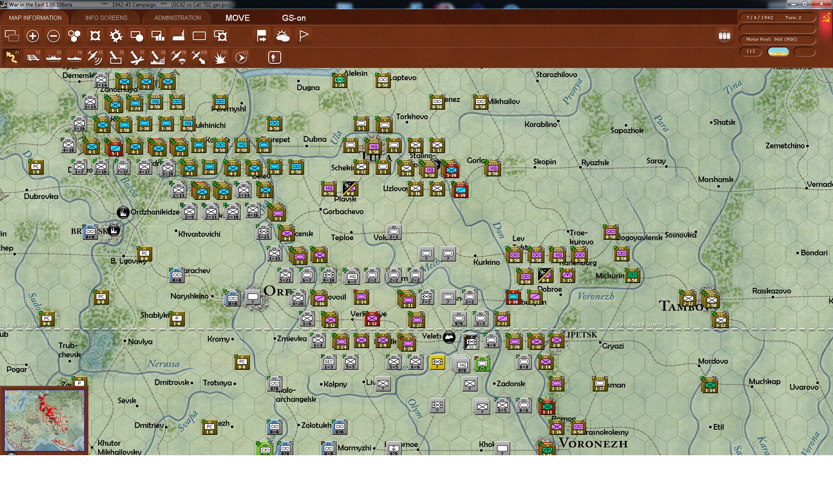
Task: Click the Gorbachevo town label
Action: coord(343,212)
